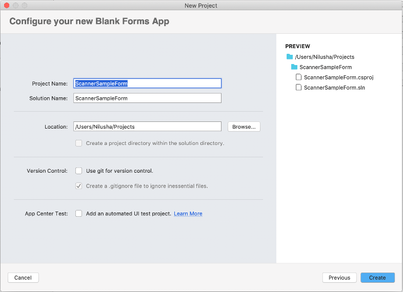Screen dimensions: 403x292
Task: Click the New Project window title
Action: (x=201, y=6)
